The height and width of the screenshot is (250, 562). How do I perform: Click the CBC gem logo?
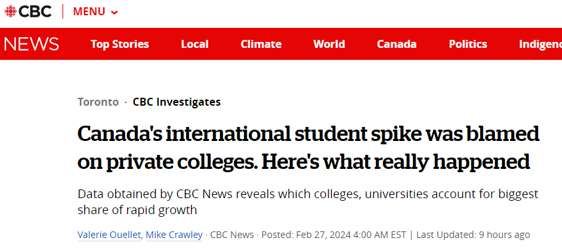[10, 11]
